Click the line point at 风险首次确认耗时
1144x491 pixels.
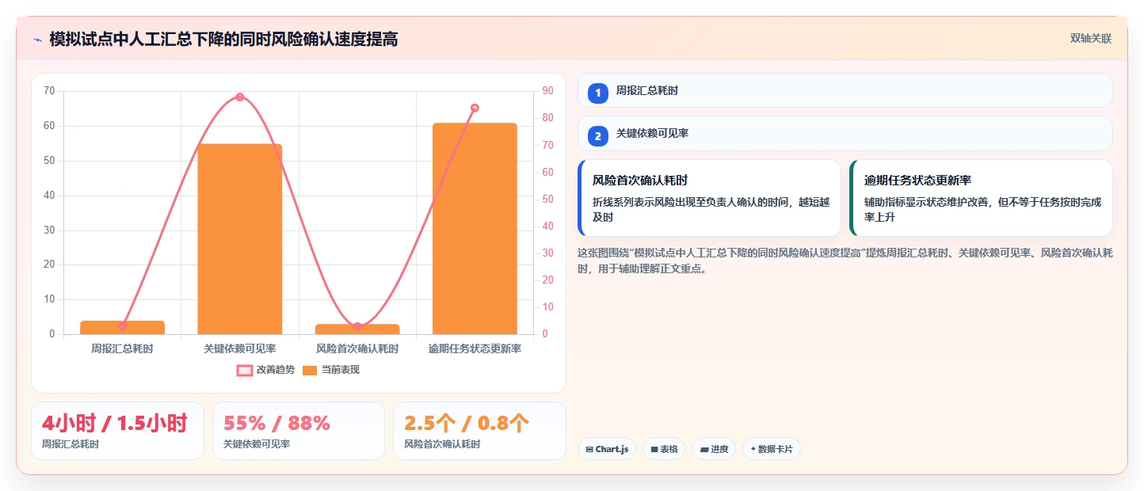357,326
